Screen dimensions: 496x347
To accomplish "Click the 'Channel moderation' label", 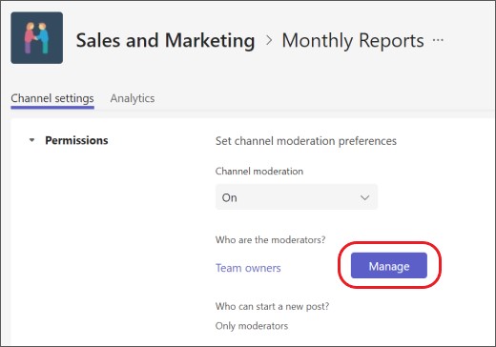I will click(x=259, y=172).
